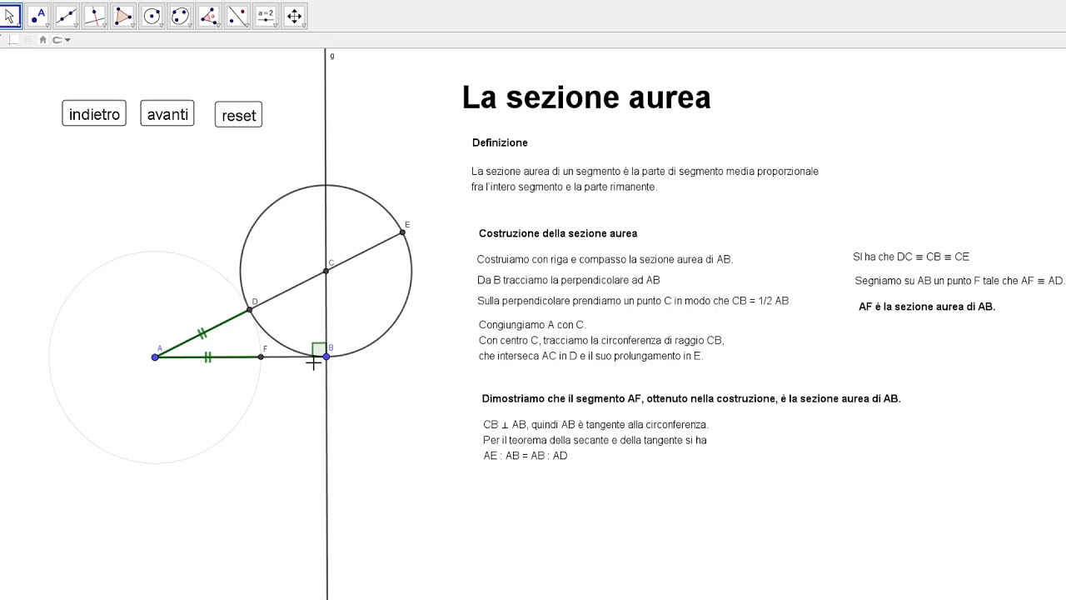Toggle the grid display icon
Viewport: 1066px width, 600px height.
coord(27,39)
